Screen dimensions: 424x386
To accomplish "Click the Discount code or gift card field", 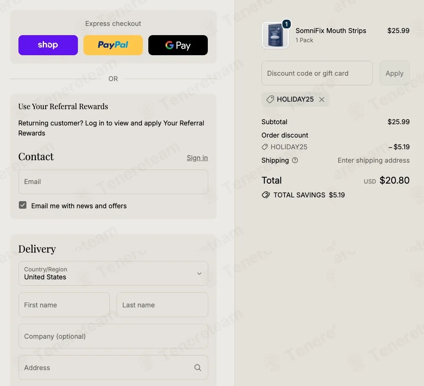I will pyautogui.click(x=317, y=73).
